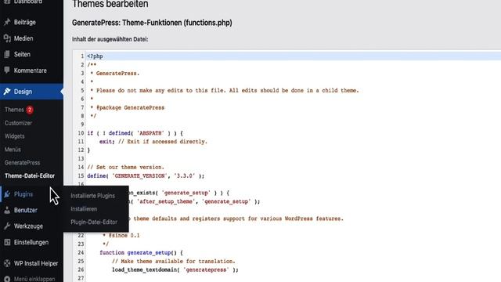Screen dimensions: 501x282
Task: Click the '* GeneratePress.' comment line
Action: [x=115, y=73]
